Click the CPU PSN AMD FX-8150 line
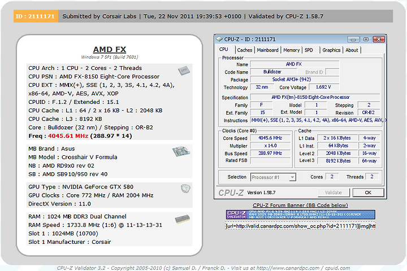The width and height of the screenshot is (407, 271). point(94,77)
